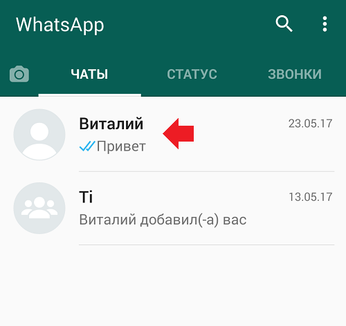Click the red arrow pointing at Виталий
The image size is (346, 326).
click(179, 134)
